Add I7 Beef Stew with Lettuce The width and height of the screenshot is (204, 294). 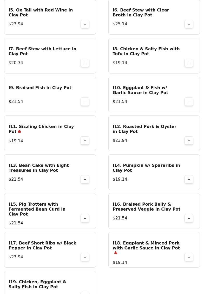point(85,63)
